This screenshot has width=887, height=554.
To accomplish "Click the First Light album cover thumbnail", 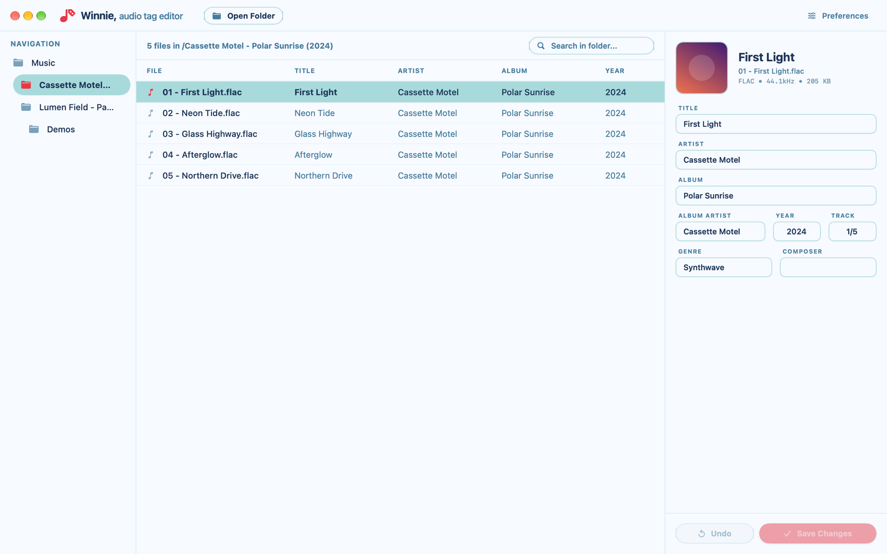I will coord(702,68).
